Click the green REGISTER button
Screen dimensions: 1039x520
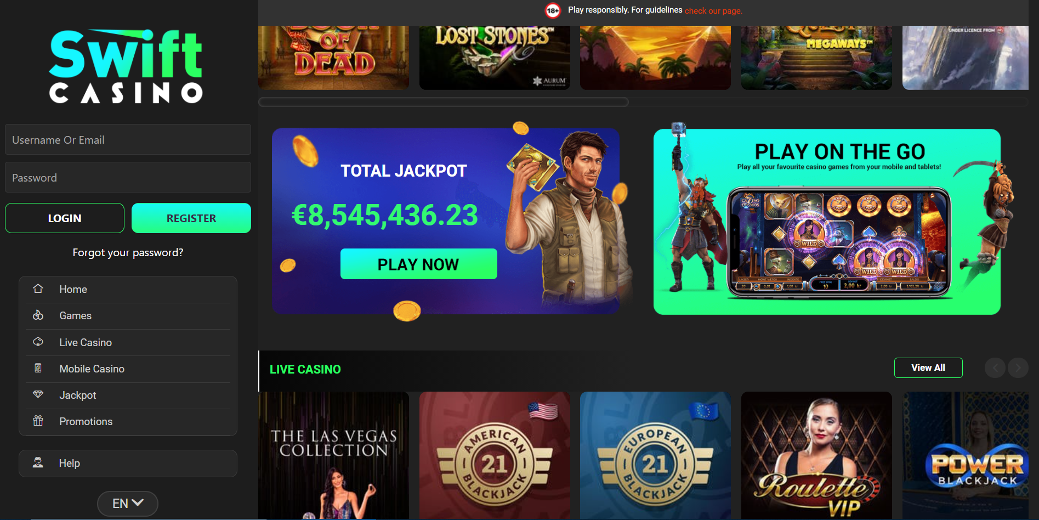(x=191, y=218)
